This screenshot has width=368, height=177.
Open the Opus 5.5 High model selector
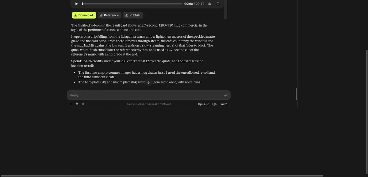pos(207,104)
